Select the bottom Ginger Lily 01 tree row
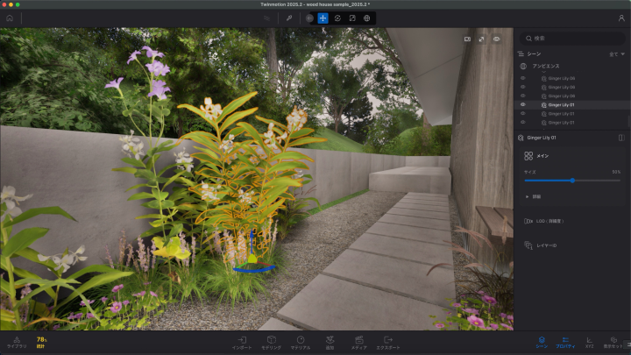This screenshot has width=631, height=355. click(x=571, y=123)
